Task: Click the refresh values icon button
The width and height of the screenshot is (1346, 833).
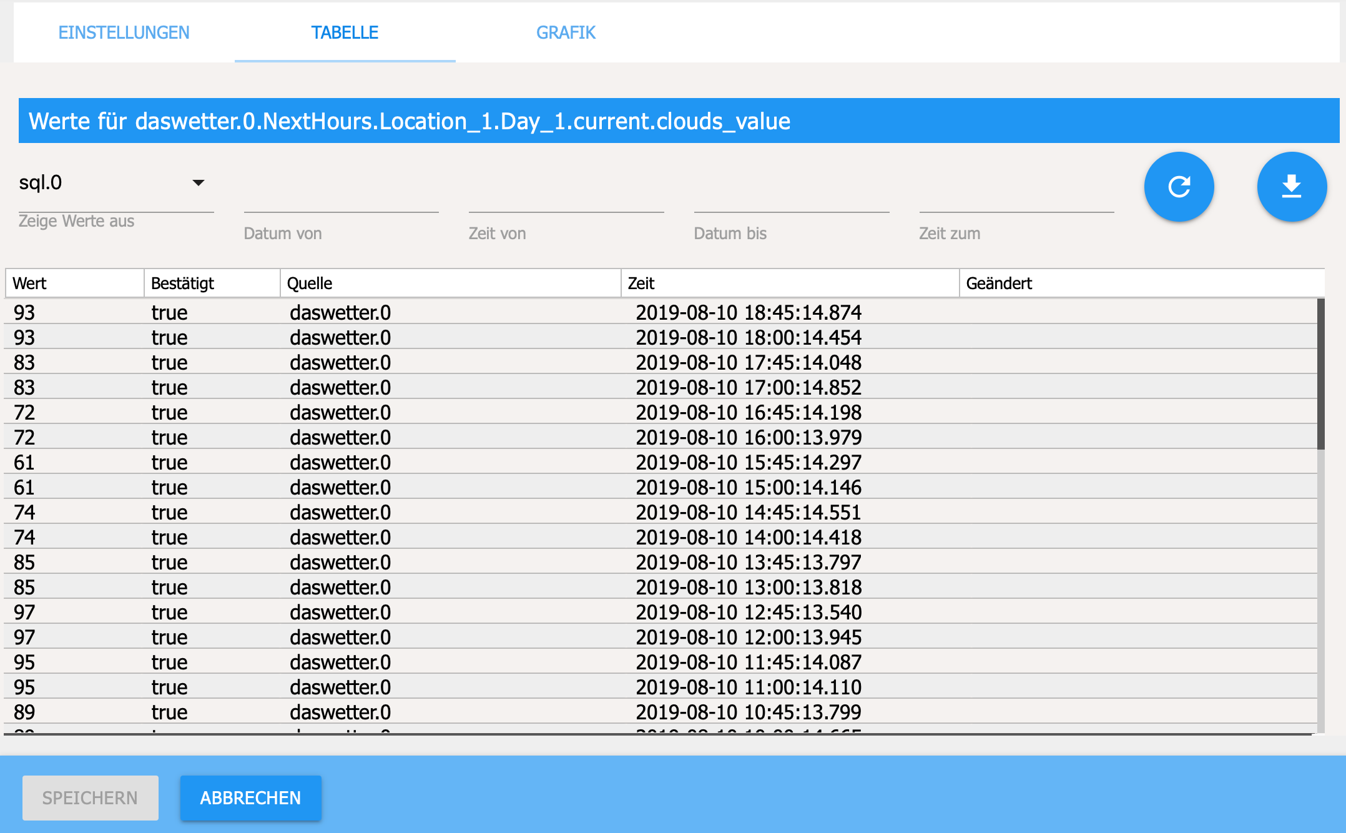Action: pos(1179,187)
